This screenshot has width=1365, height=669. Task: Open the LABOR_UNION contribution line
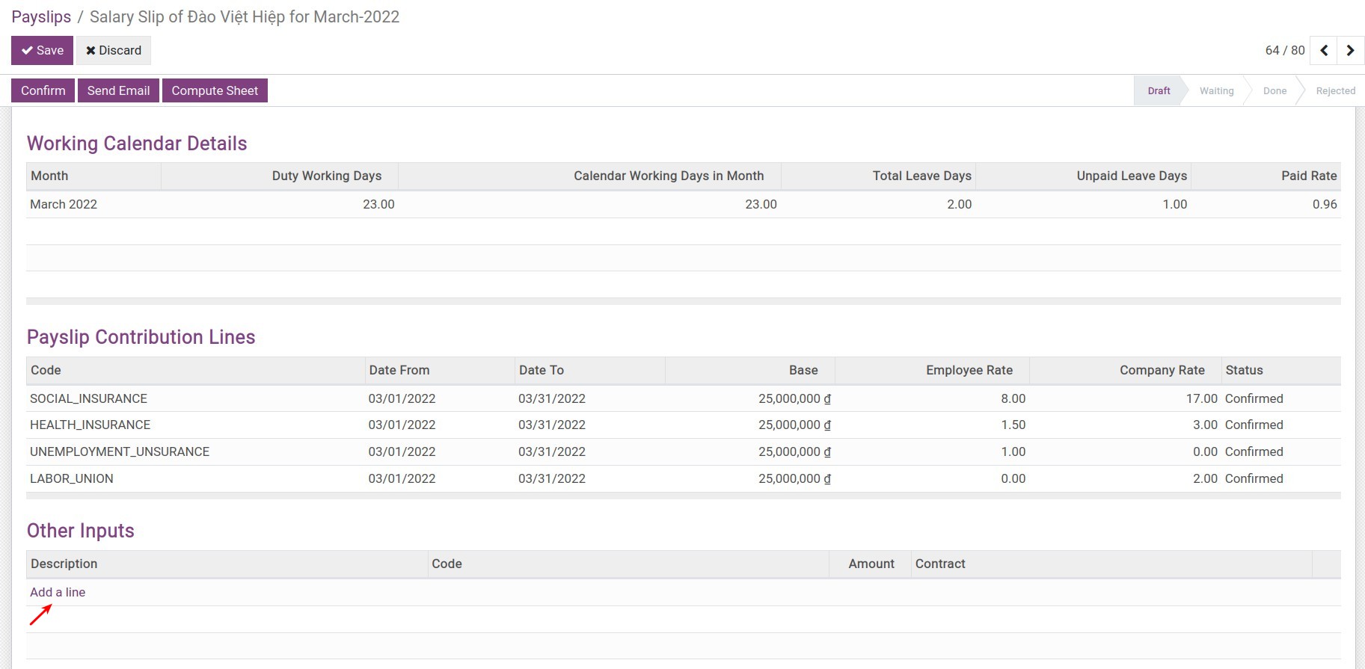pyautogui.click(x=72, y=478)
